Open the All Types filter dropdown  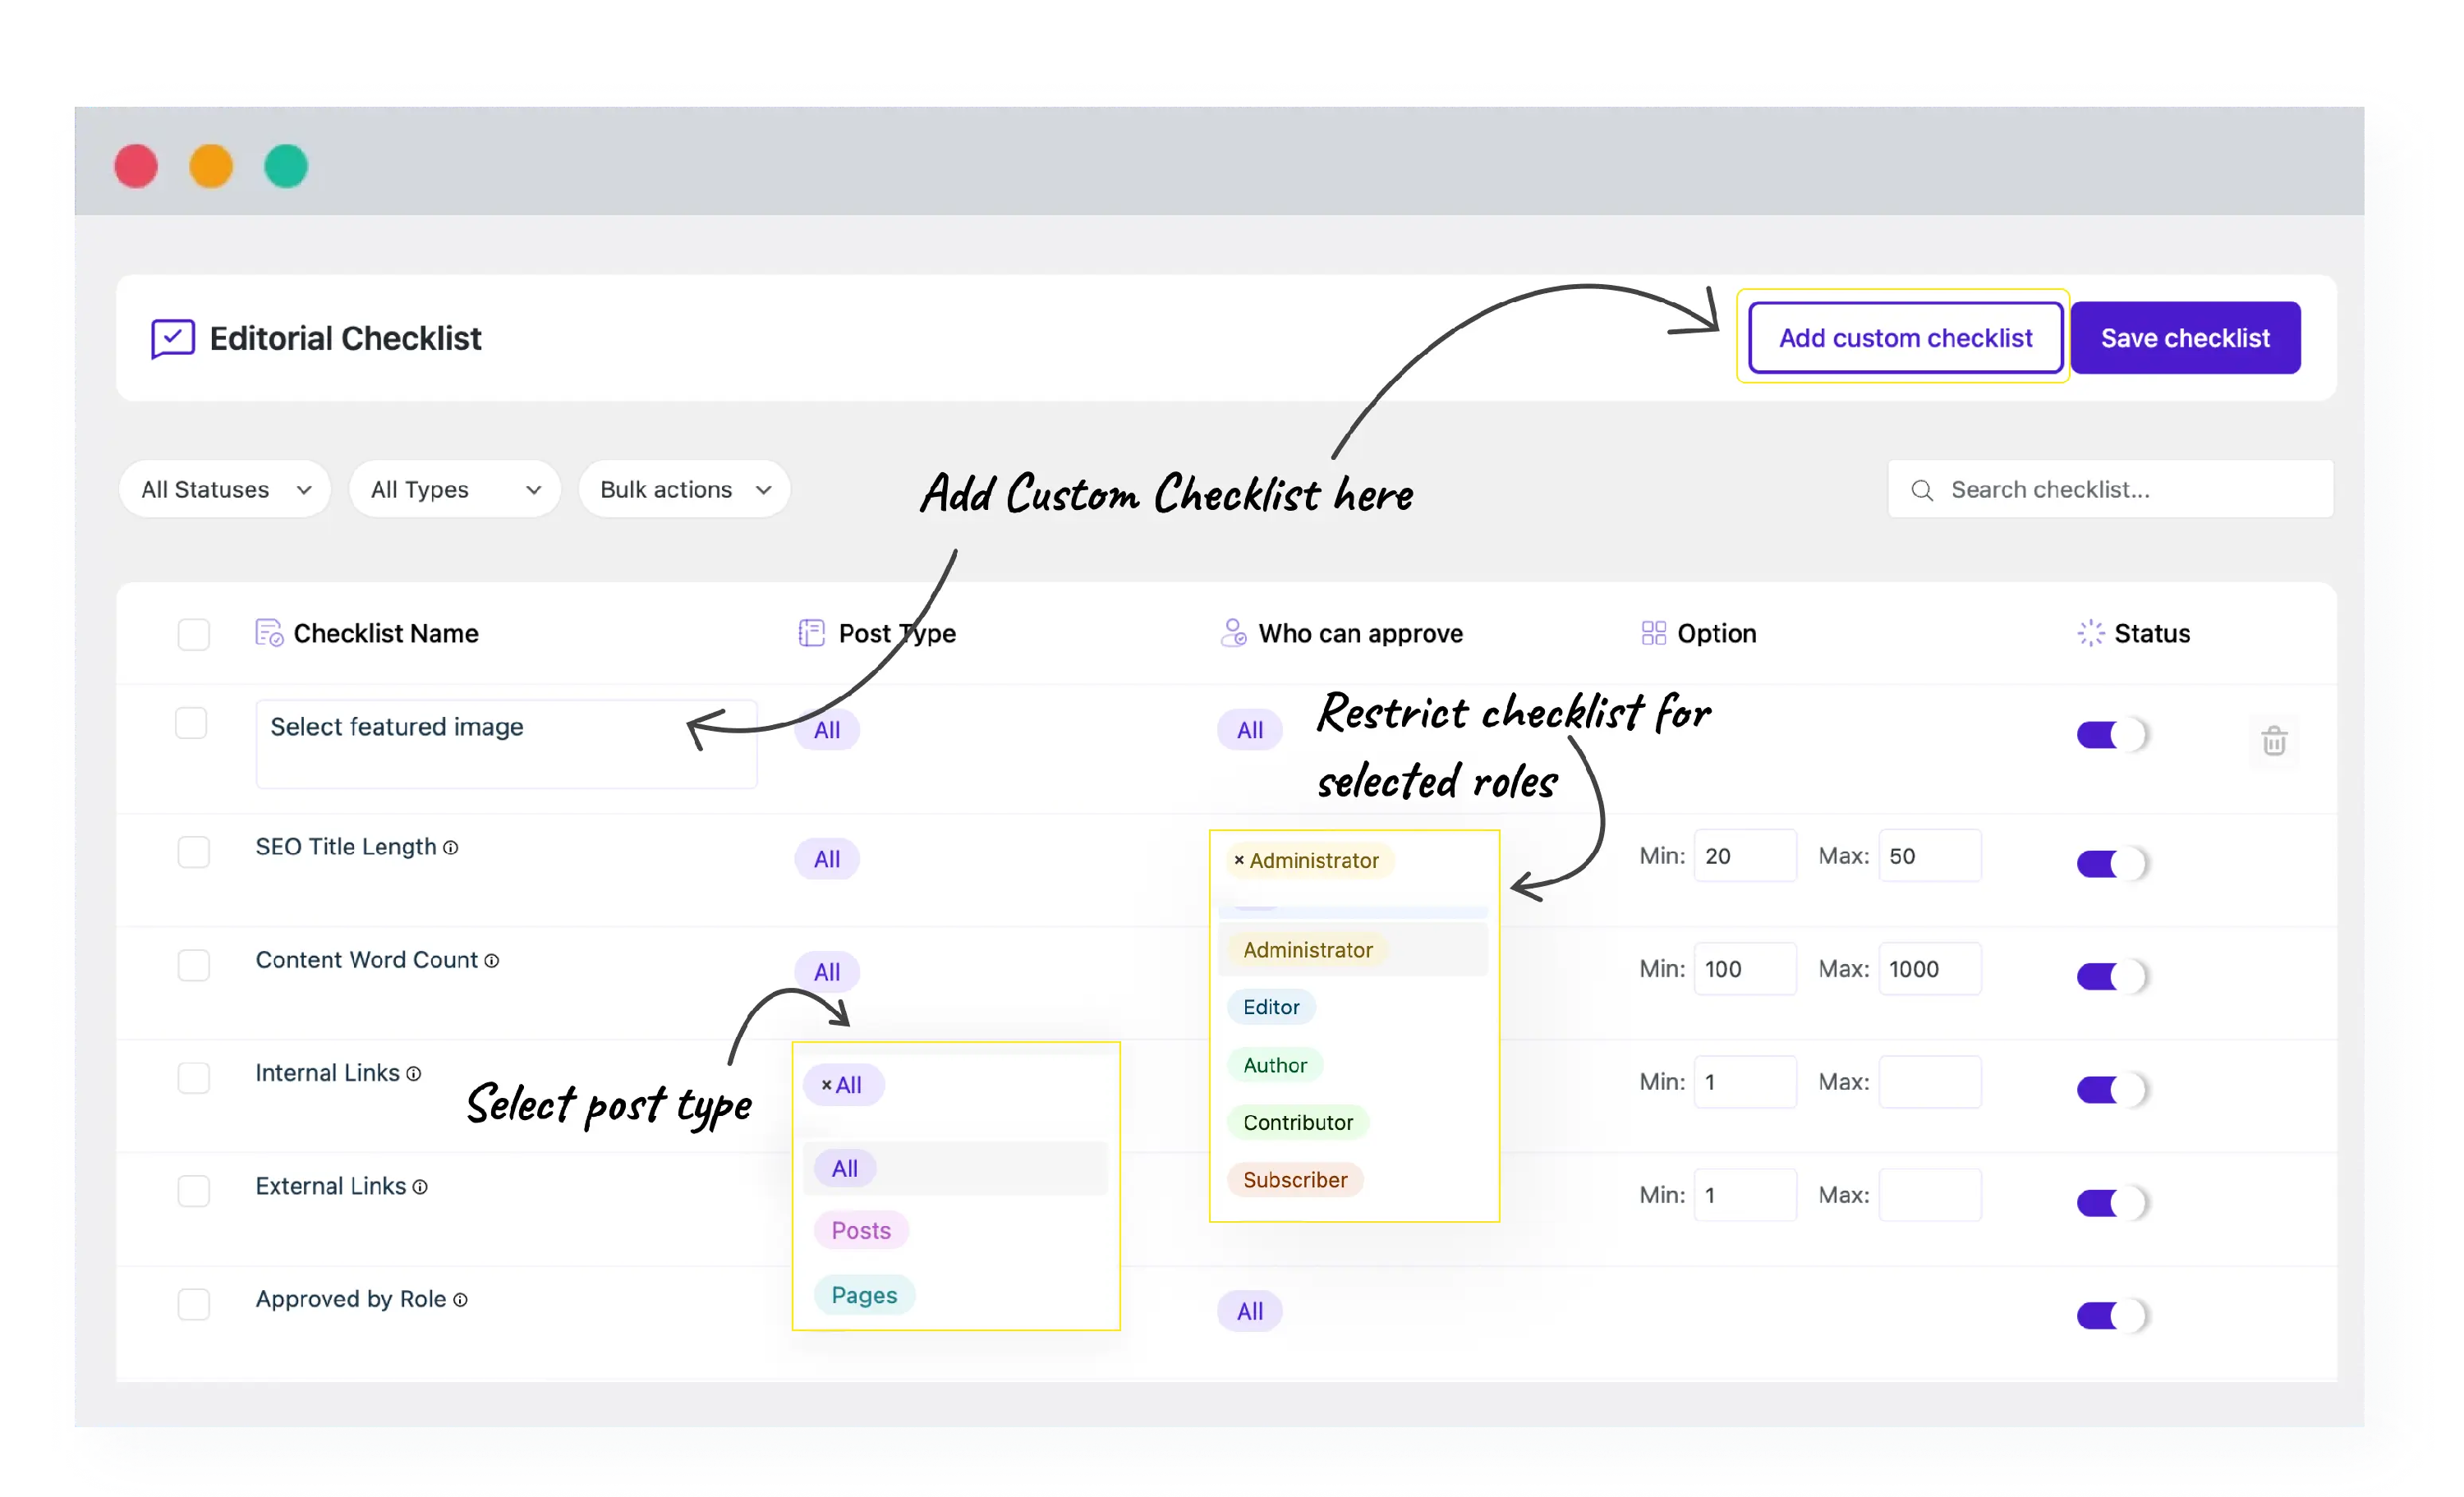(x=455, y=490)
